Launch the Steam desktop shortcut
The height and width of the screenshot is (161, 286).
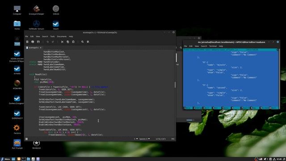point(56,25)
